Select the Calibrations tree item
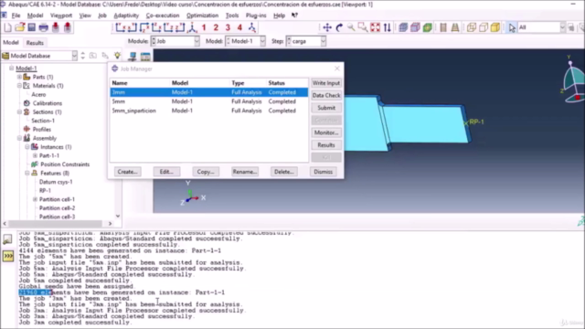585x329 pixels. pyautogui.click(x=47, y=103)
